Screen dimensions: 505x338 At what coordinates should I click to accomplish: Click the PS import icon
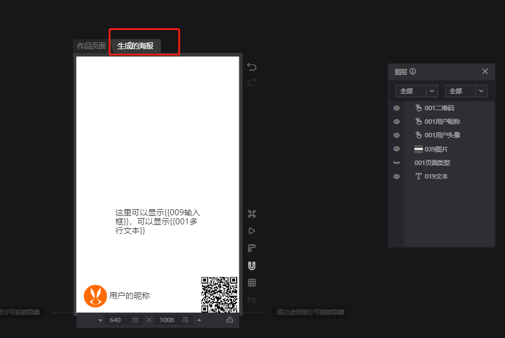coord(252,300)
